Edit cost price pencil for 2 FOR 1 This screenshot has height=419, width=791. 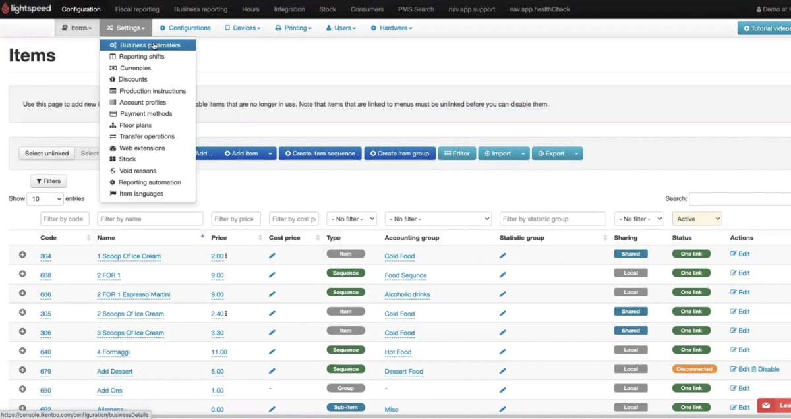272,275
